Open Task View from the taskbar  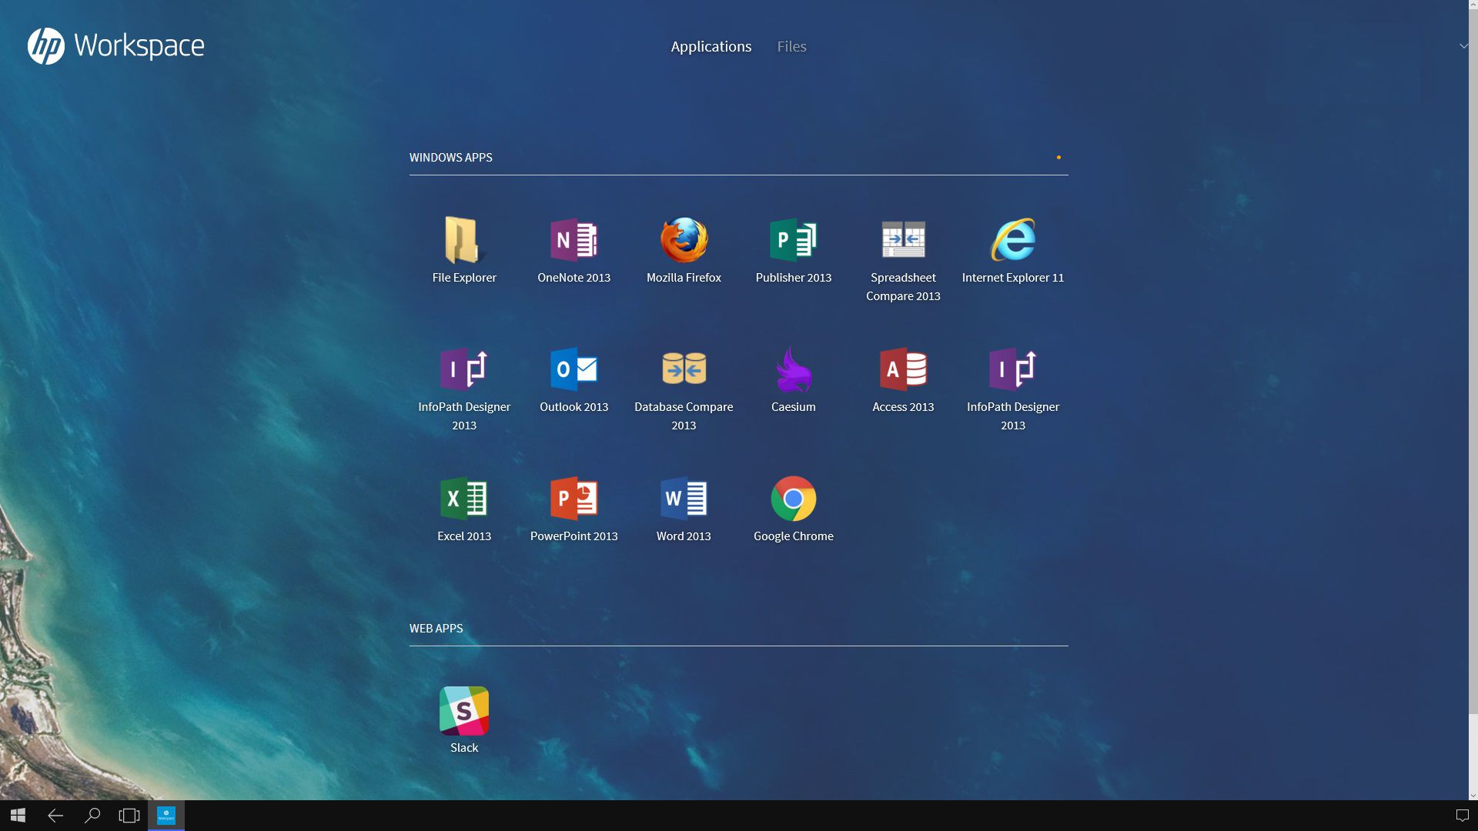point(129,816)
